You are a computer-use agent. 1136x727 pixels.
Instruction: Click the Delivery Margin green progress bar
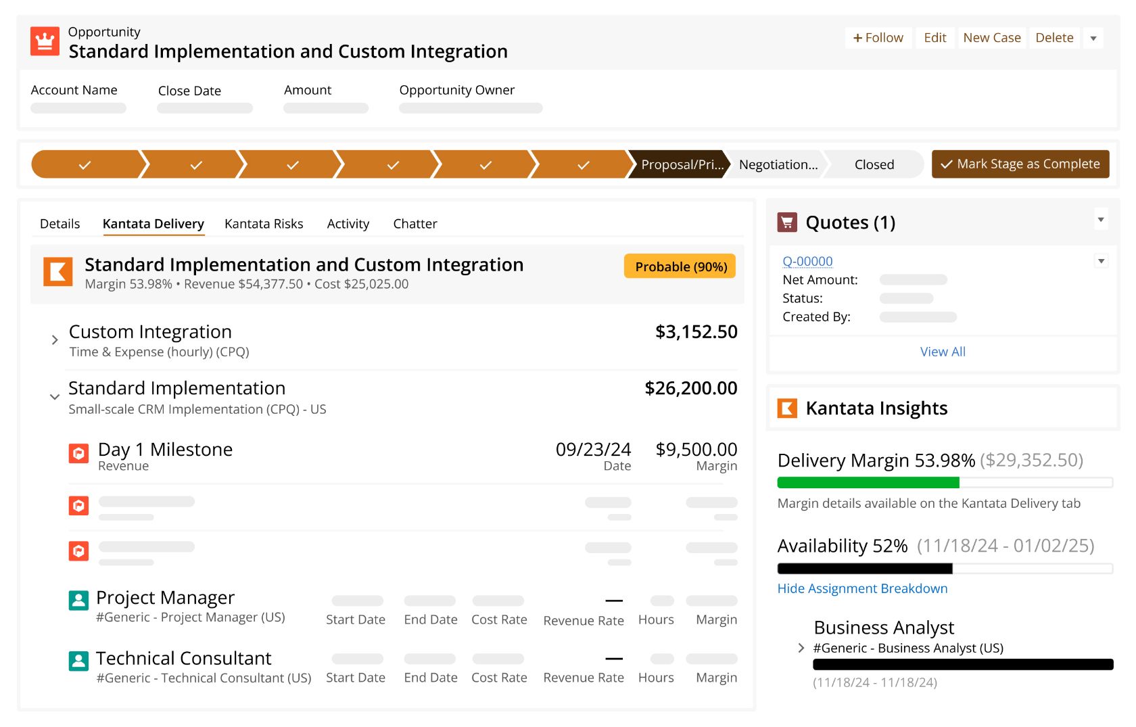(868, 483)
